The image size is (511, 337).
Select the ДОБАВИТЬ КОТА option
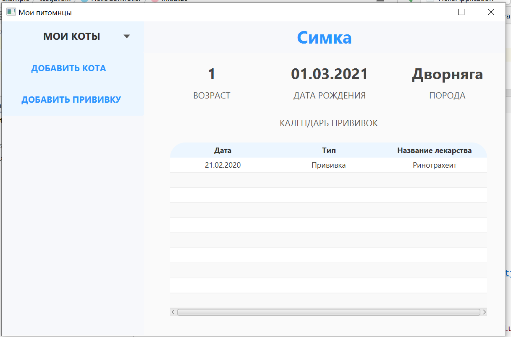click(68, 67)
